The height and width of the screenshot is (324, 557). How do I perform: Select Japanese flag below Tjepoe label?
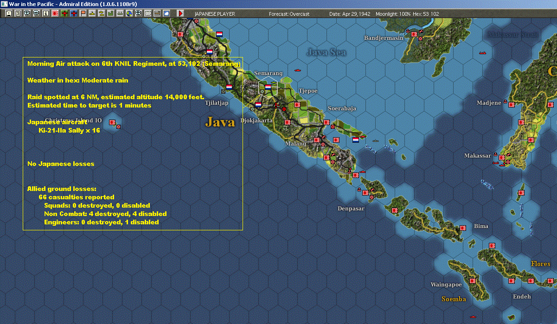297,105
